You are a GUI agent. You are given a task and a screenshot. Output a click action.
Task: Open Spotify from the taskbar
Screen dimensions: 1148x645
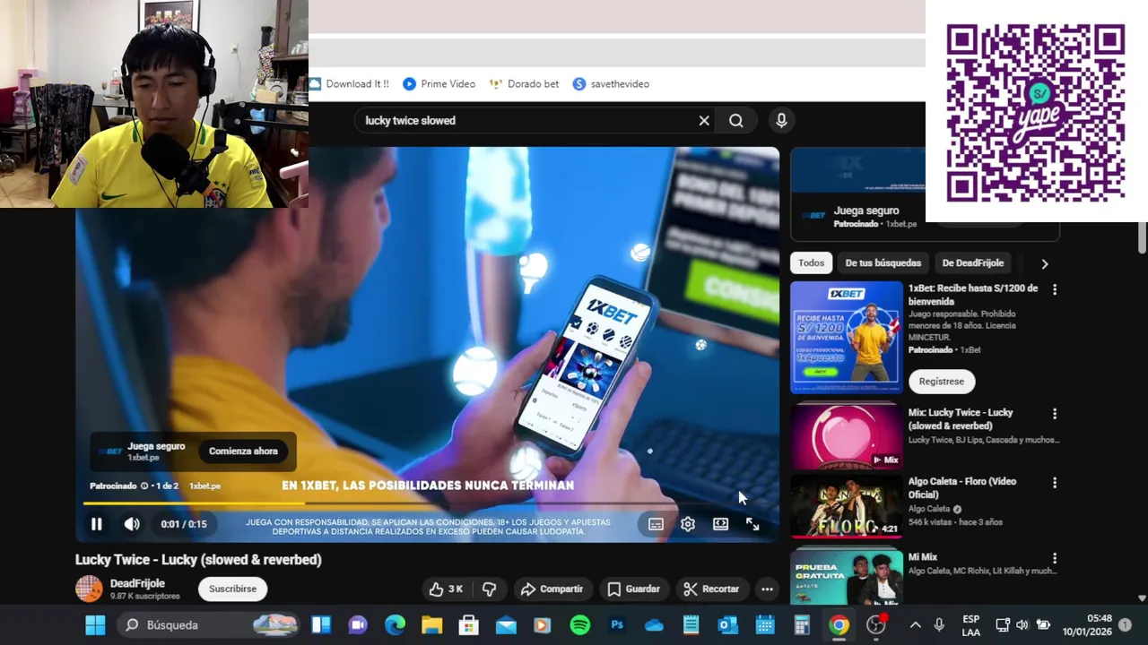[x=579, y=624]
